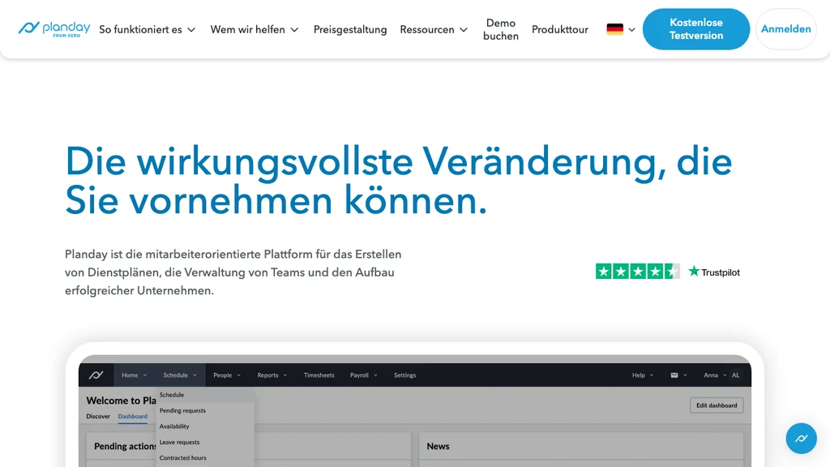Open the Produkttour link
Screen dimensions: 830x467
click(560, 30)
